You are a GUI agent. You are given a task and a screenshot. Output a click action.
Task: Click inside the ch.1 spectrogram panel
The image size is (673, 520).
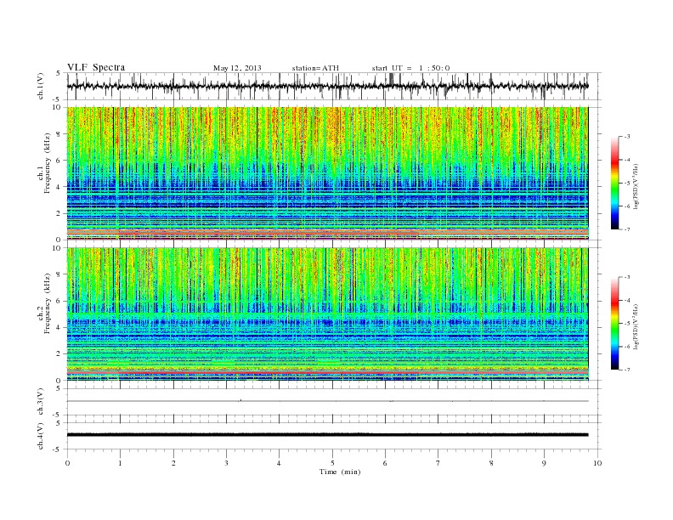pos(327,173)
